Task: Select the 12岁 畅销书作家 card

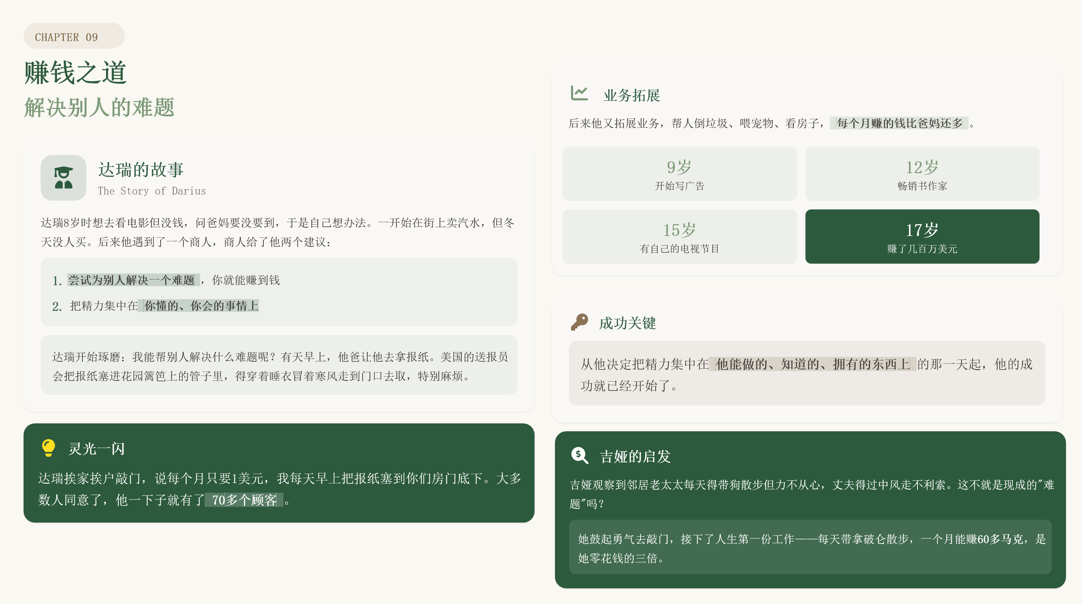Action: point(922,174)
